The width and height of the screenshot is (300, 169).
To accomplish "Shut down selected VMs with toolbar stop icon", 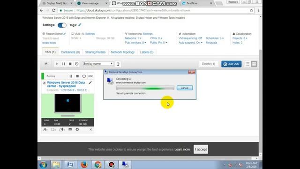I will point(70,64).
